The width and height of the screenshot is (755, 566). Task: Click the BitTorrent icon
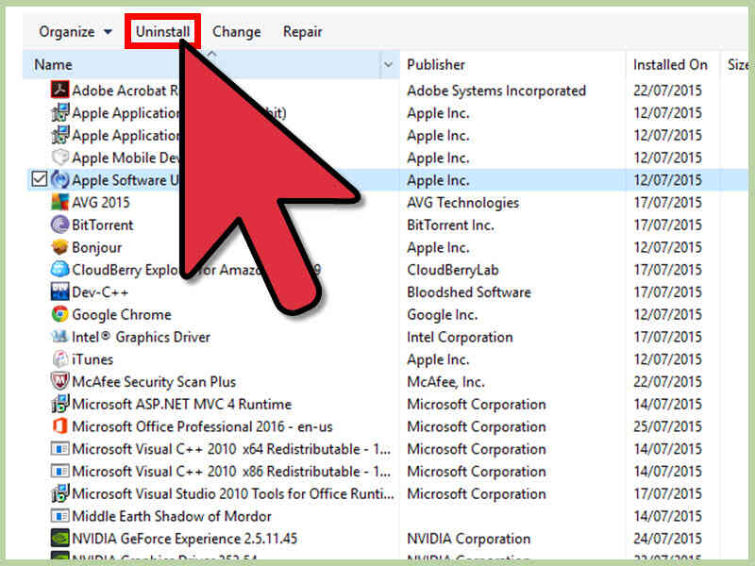59,225
